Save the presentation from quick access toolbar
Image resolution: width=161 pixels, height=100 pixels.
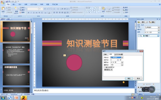click(7, 1)
